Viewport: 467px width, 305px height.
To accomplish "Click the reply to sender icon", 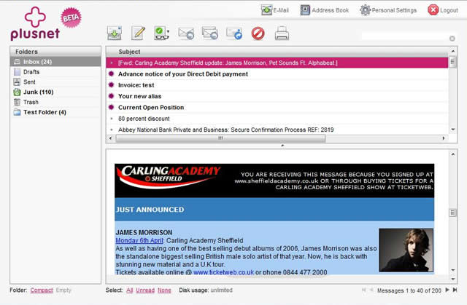I will point(186,33).
